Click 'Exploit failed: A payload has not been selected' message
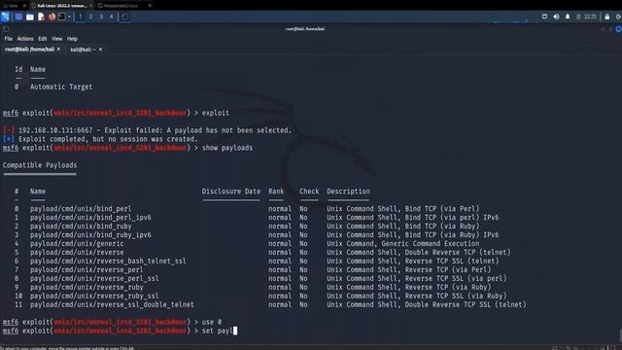622x350 pixels. click(198, 130)
